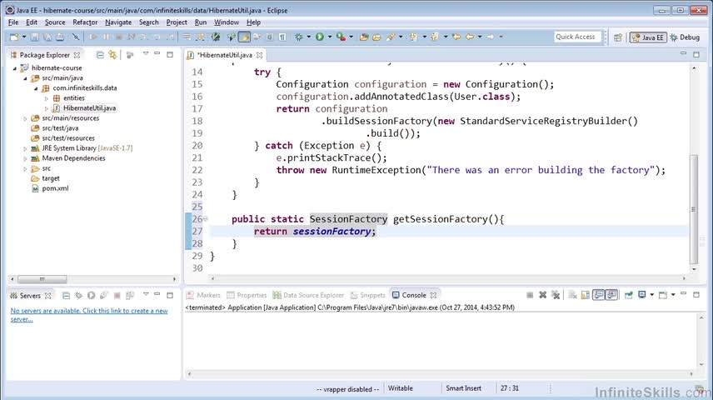Expand the src/main/resources folder
The width and height of the screenshot is (713, 400).
point(26,118)
